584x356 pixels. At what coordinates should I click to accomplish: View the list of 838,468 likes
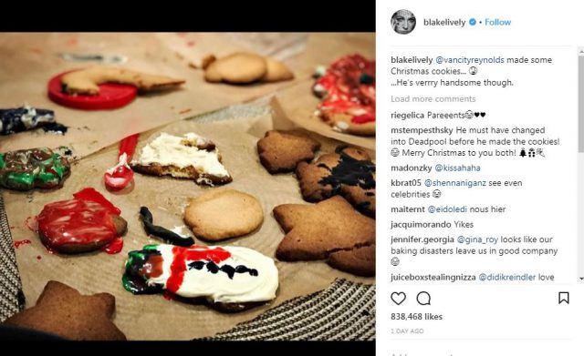(416, 317)
